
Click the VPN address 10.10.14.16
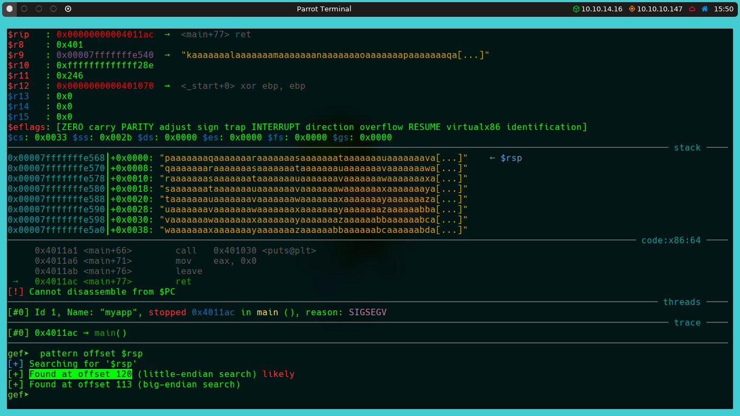pyautogui.click(x=602, y=9)
